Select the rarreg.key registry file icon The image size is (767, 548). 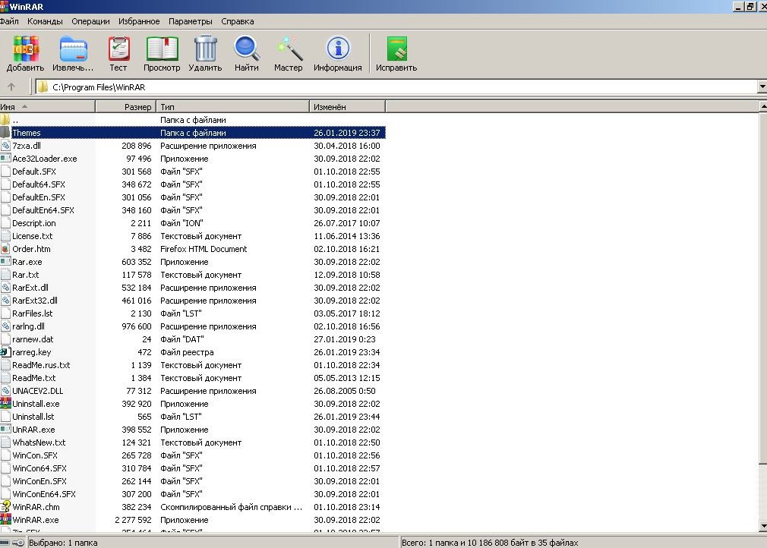(5, 352)
